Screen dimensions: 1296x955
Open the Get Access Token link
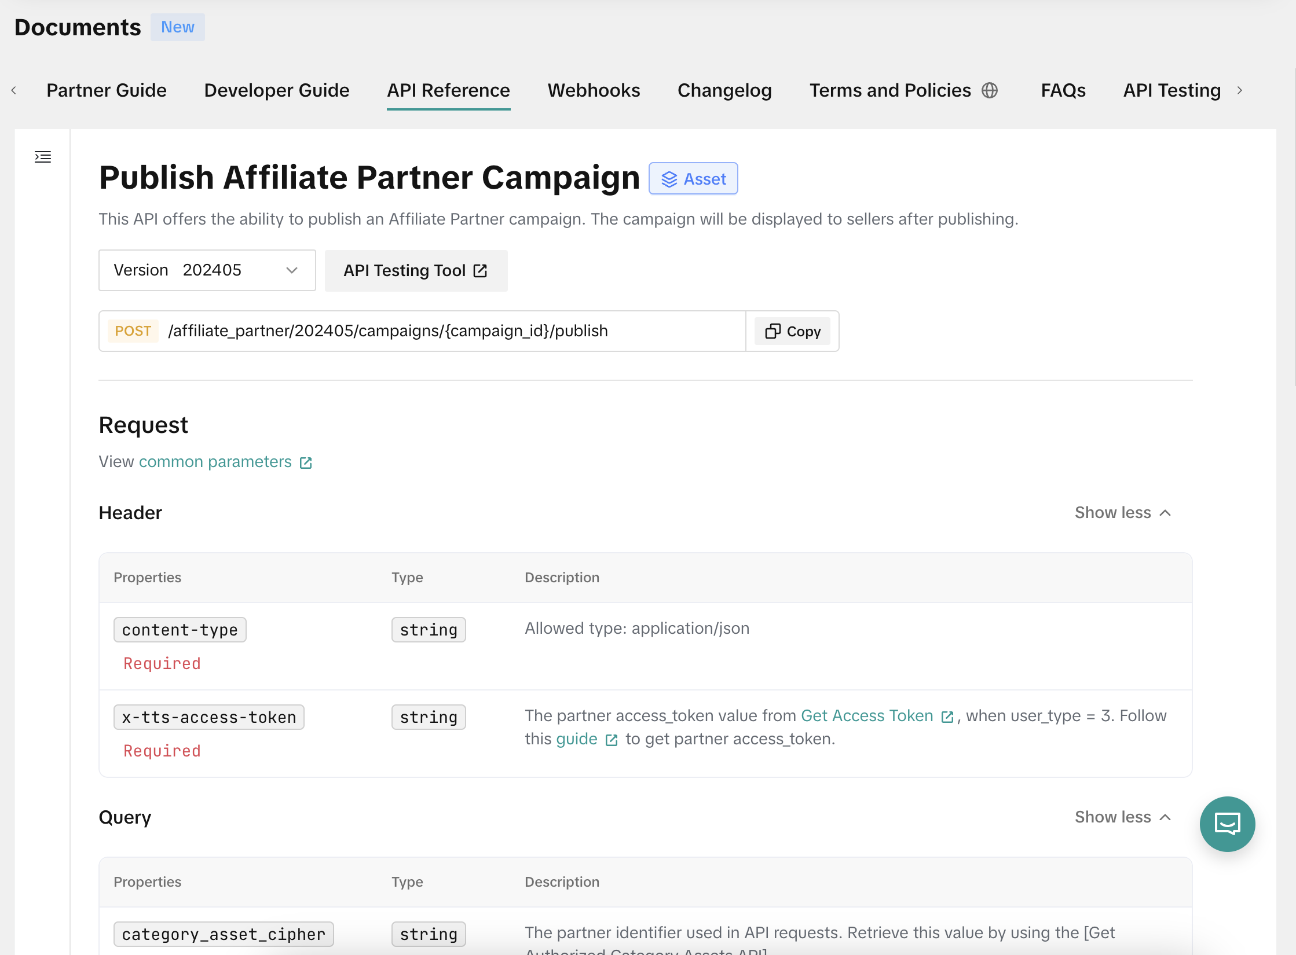866,716
